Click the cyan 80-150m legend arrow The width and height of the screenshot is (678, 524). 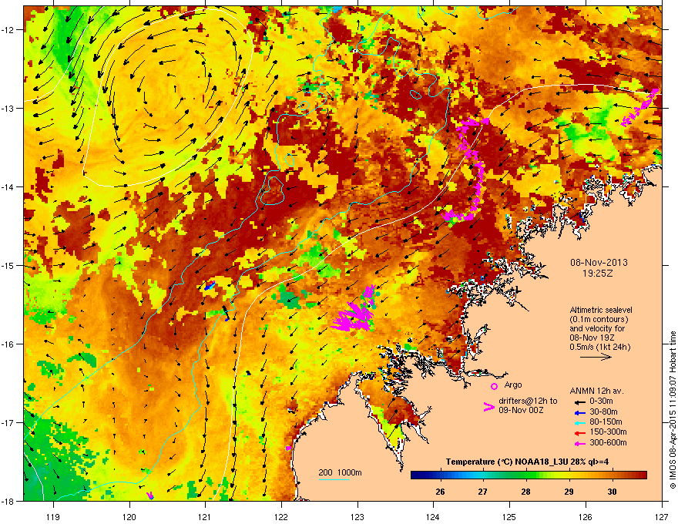[579, 423]
